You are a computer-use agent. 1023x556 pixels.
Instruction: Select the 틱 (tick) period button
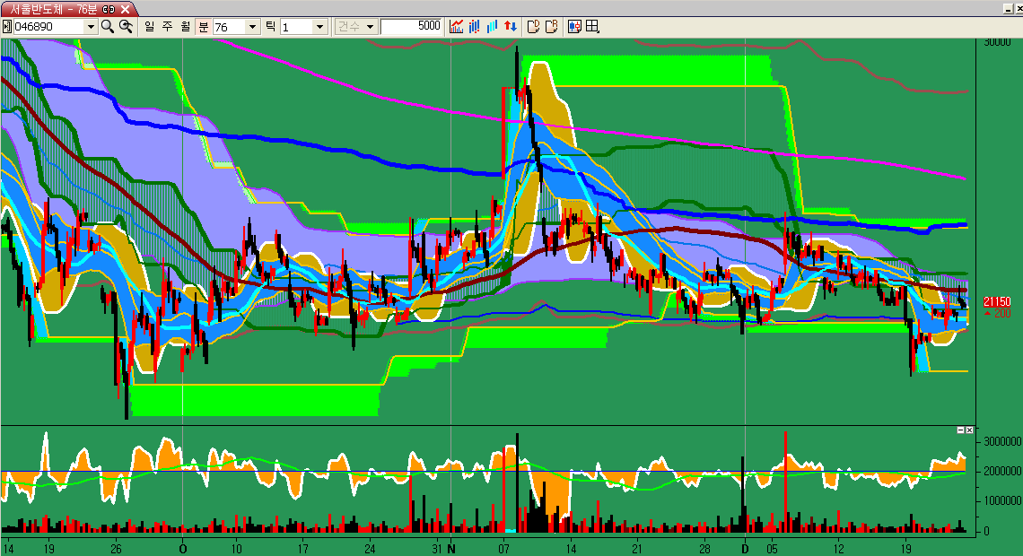(x=270, y=26)
